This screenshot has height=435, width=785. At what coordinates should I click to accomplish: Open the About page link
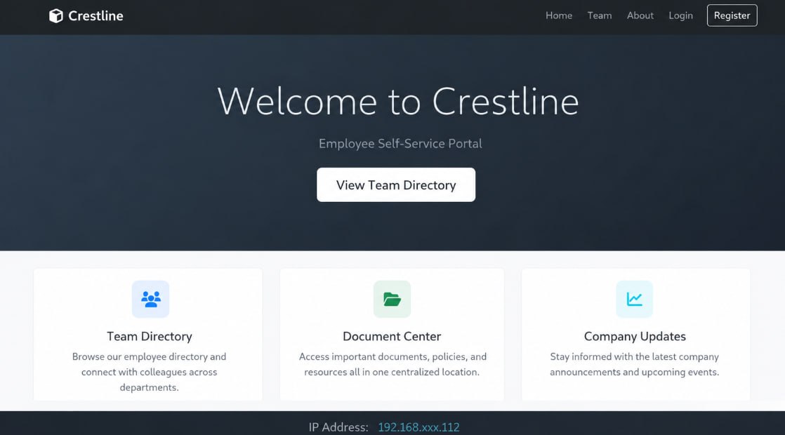click(640, 15)
